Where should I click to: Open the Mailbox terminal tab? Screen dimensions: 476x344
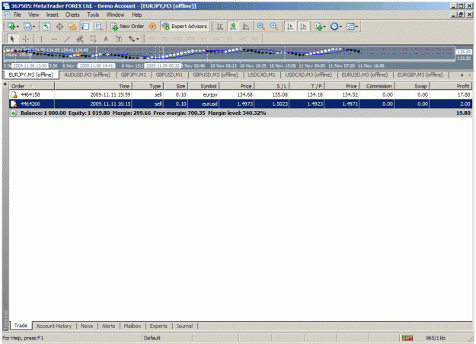[x=133, y=326]
